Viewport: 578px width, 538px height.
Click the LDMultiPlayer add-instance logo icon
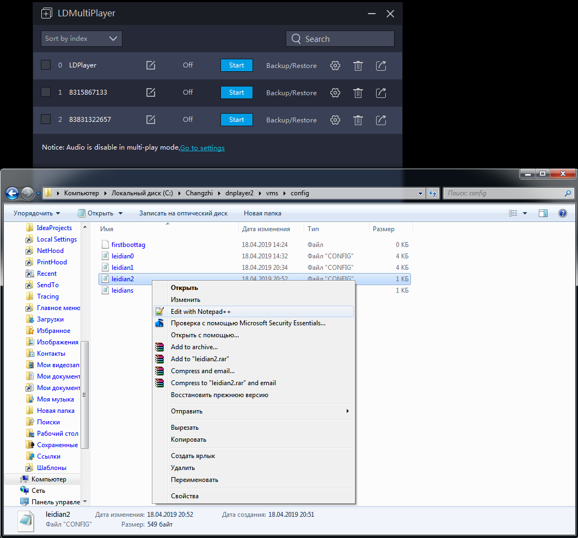click(46, 14)
